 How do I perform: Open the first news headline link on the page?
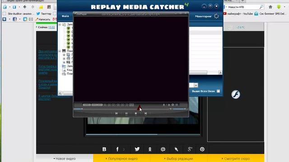tap(47, 54)
